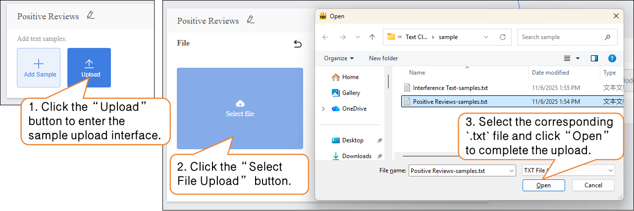Navigate back in the Open dialog

tap(325, 37)
